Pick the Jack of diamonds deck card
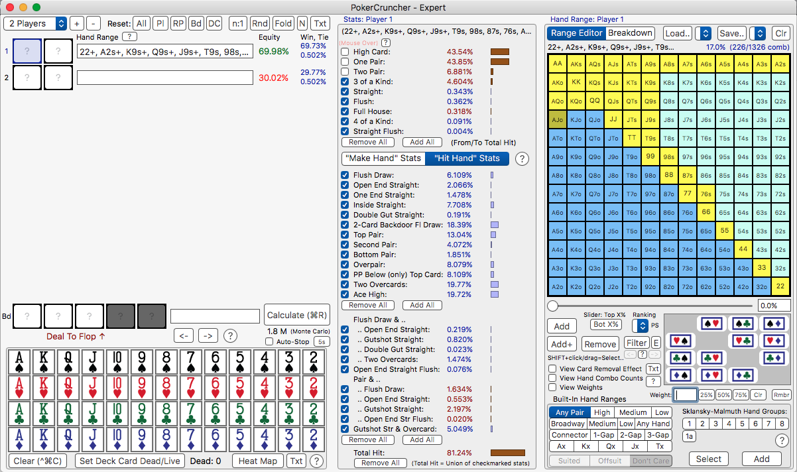Viewport: 797px width, 472px height. [93, 439]
